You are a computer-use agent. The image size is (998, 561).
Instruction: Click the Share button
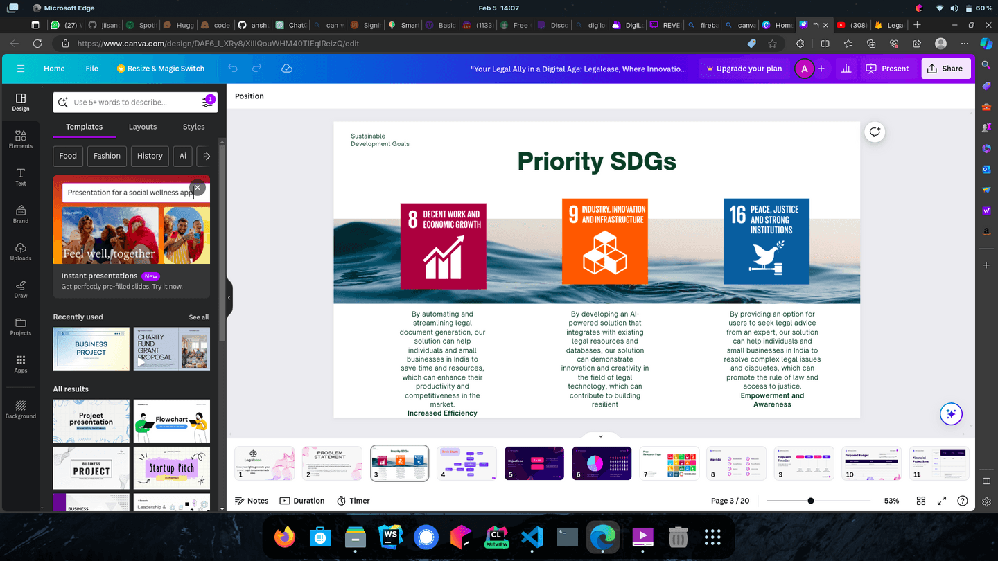click(x=945, y=69)
